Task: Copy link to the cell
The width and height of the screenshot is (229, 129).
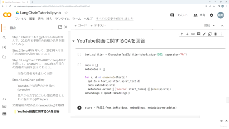Action: (x=193, y=34)
